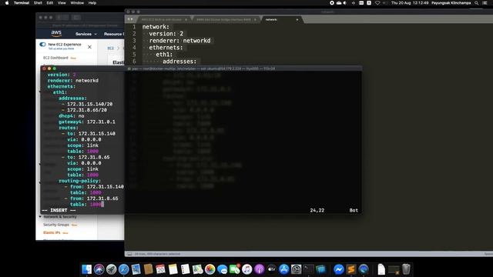Open Reminders list icon in dock
Screen dimensions: 493x277
click(185, 269)
